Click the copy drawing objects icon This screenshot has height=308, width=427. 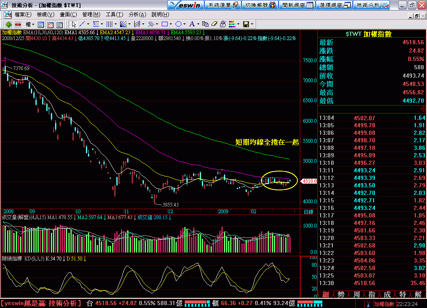point(205,24)
